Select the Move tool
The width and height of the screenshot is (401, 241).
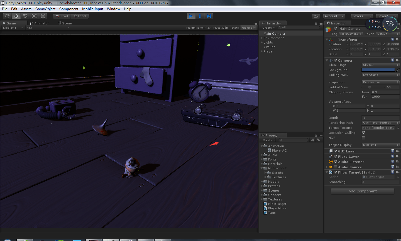(16, 16)
